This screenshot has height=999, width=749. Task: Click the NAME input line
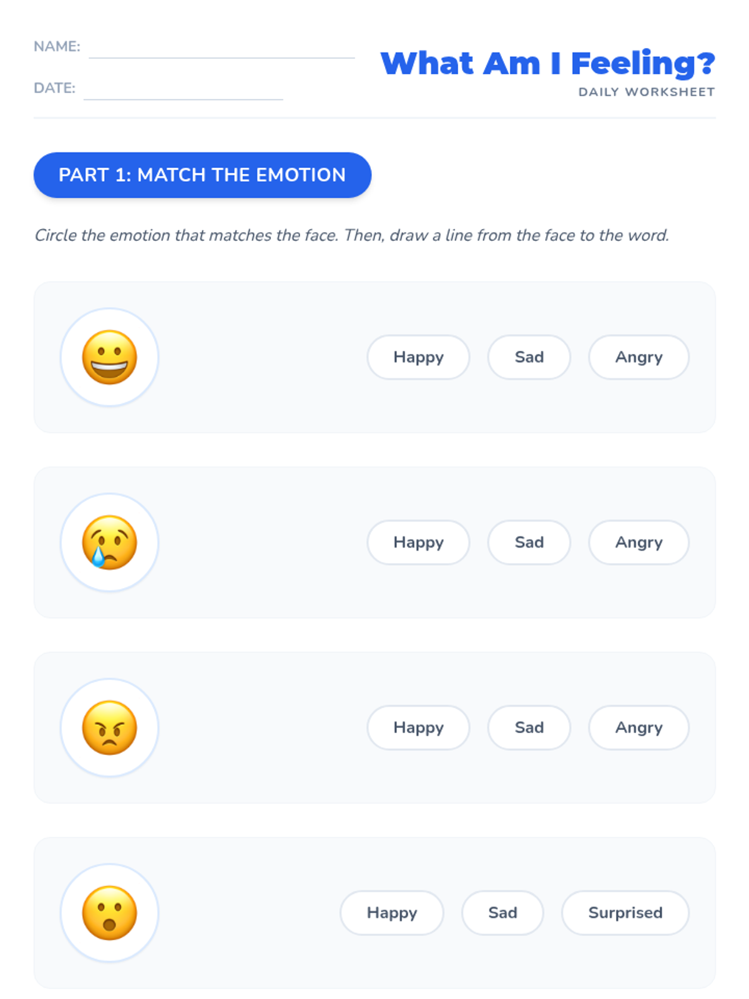[x=222, y=50]
